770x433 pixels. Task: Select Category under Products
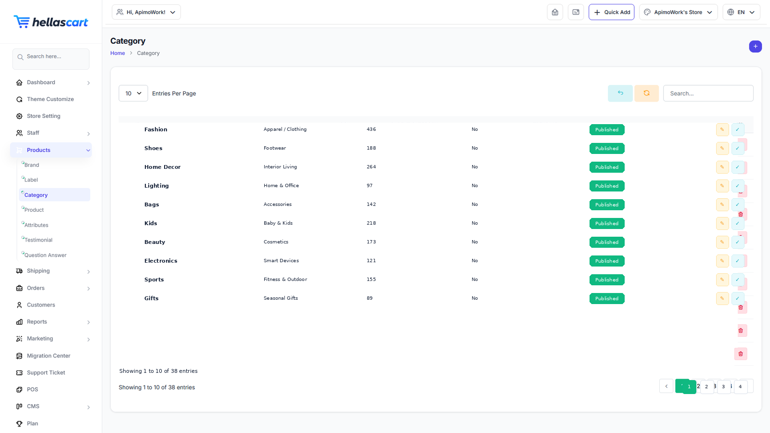pyautogui.click(x=54, y=195)
